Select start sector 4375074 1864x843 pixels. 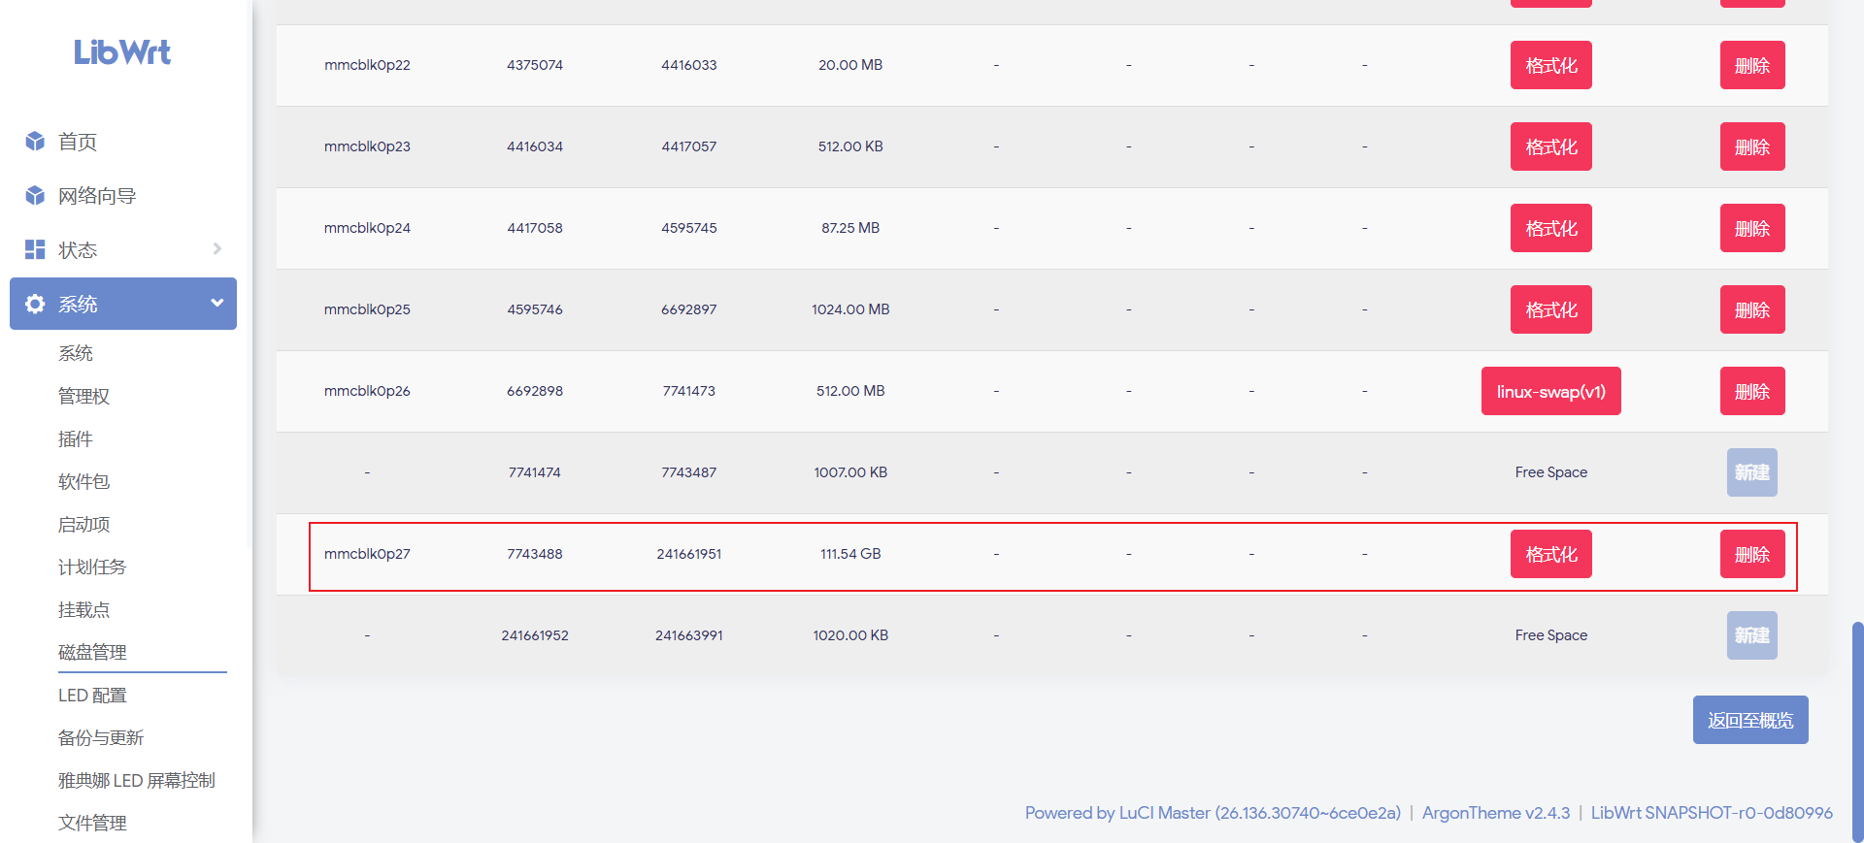pos(535,65)
